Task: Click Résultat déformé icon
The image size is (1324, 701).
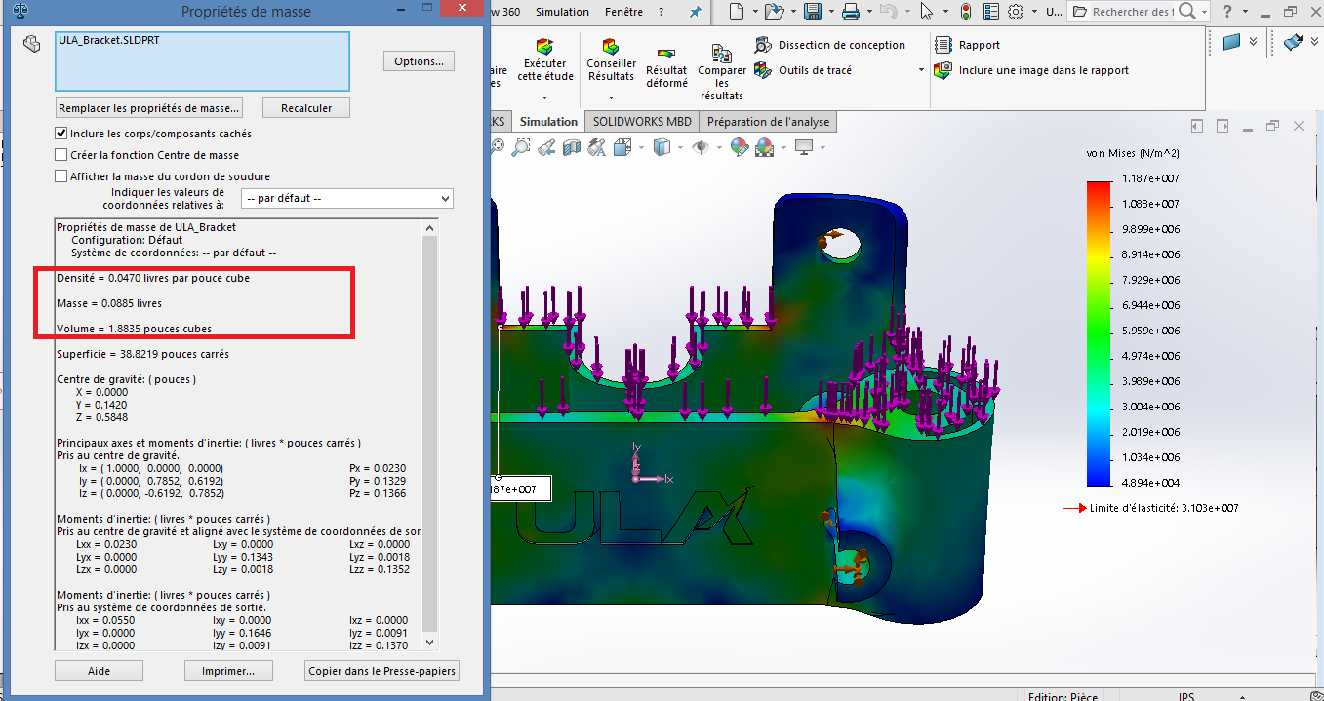Action: coord(666,54)
